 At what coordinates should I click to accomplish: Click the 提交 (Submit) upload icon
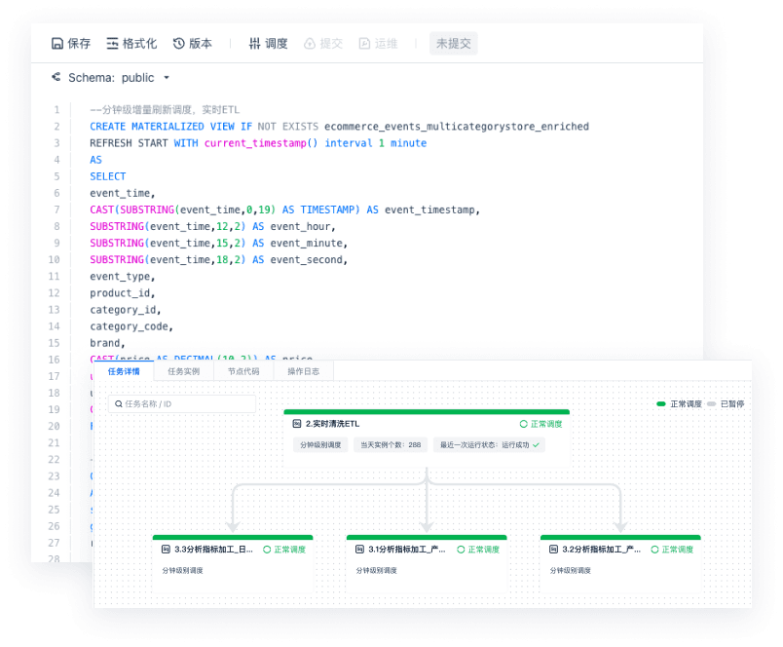coord(310,44)
